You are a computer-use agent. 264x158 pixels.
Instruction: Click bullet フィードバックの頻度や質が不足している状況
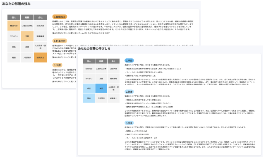pyautogui.click(x=144, y=72)
